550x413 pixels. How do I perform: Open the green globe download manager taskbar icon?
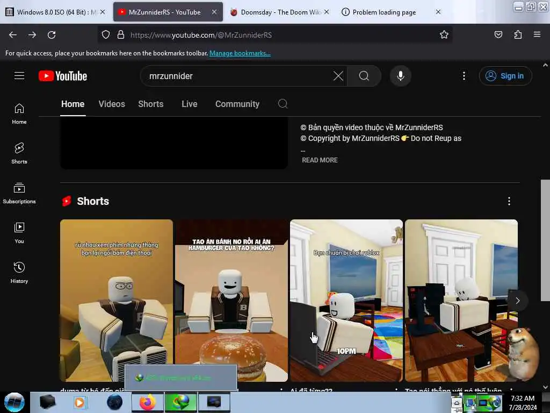click(180, 402)
